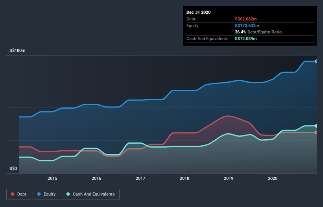
Task: Click the Equity value S$170.602m
Action: 247,26
